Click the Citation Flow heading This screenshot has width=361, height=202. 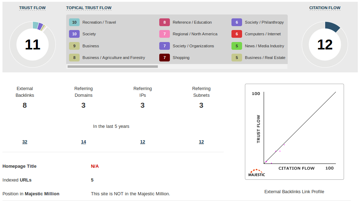tap(325, 8)
